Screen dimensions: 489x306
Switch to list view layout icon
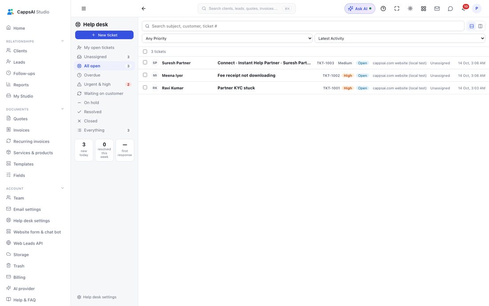point(472,26)
